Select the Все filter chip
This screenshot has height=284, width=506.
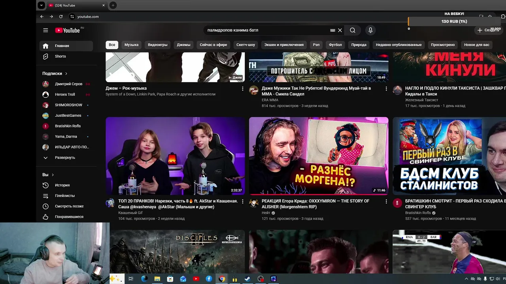tap(112, 45)
